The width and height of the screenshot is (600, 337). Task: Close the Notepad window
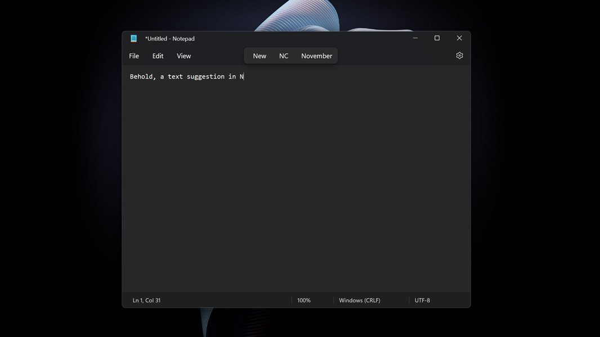459,38
